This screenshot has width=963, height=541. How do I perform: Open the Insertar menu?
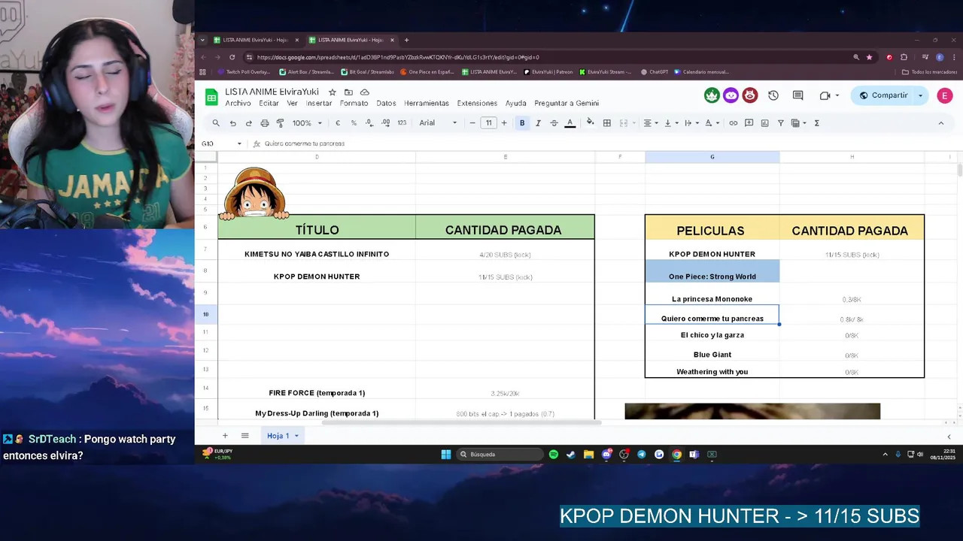pos(319,104)
